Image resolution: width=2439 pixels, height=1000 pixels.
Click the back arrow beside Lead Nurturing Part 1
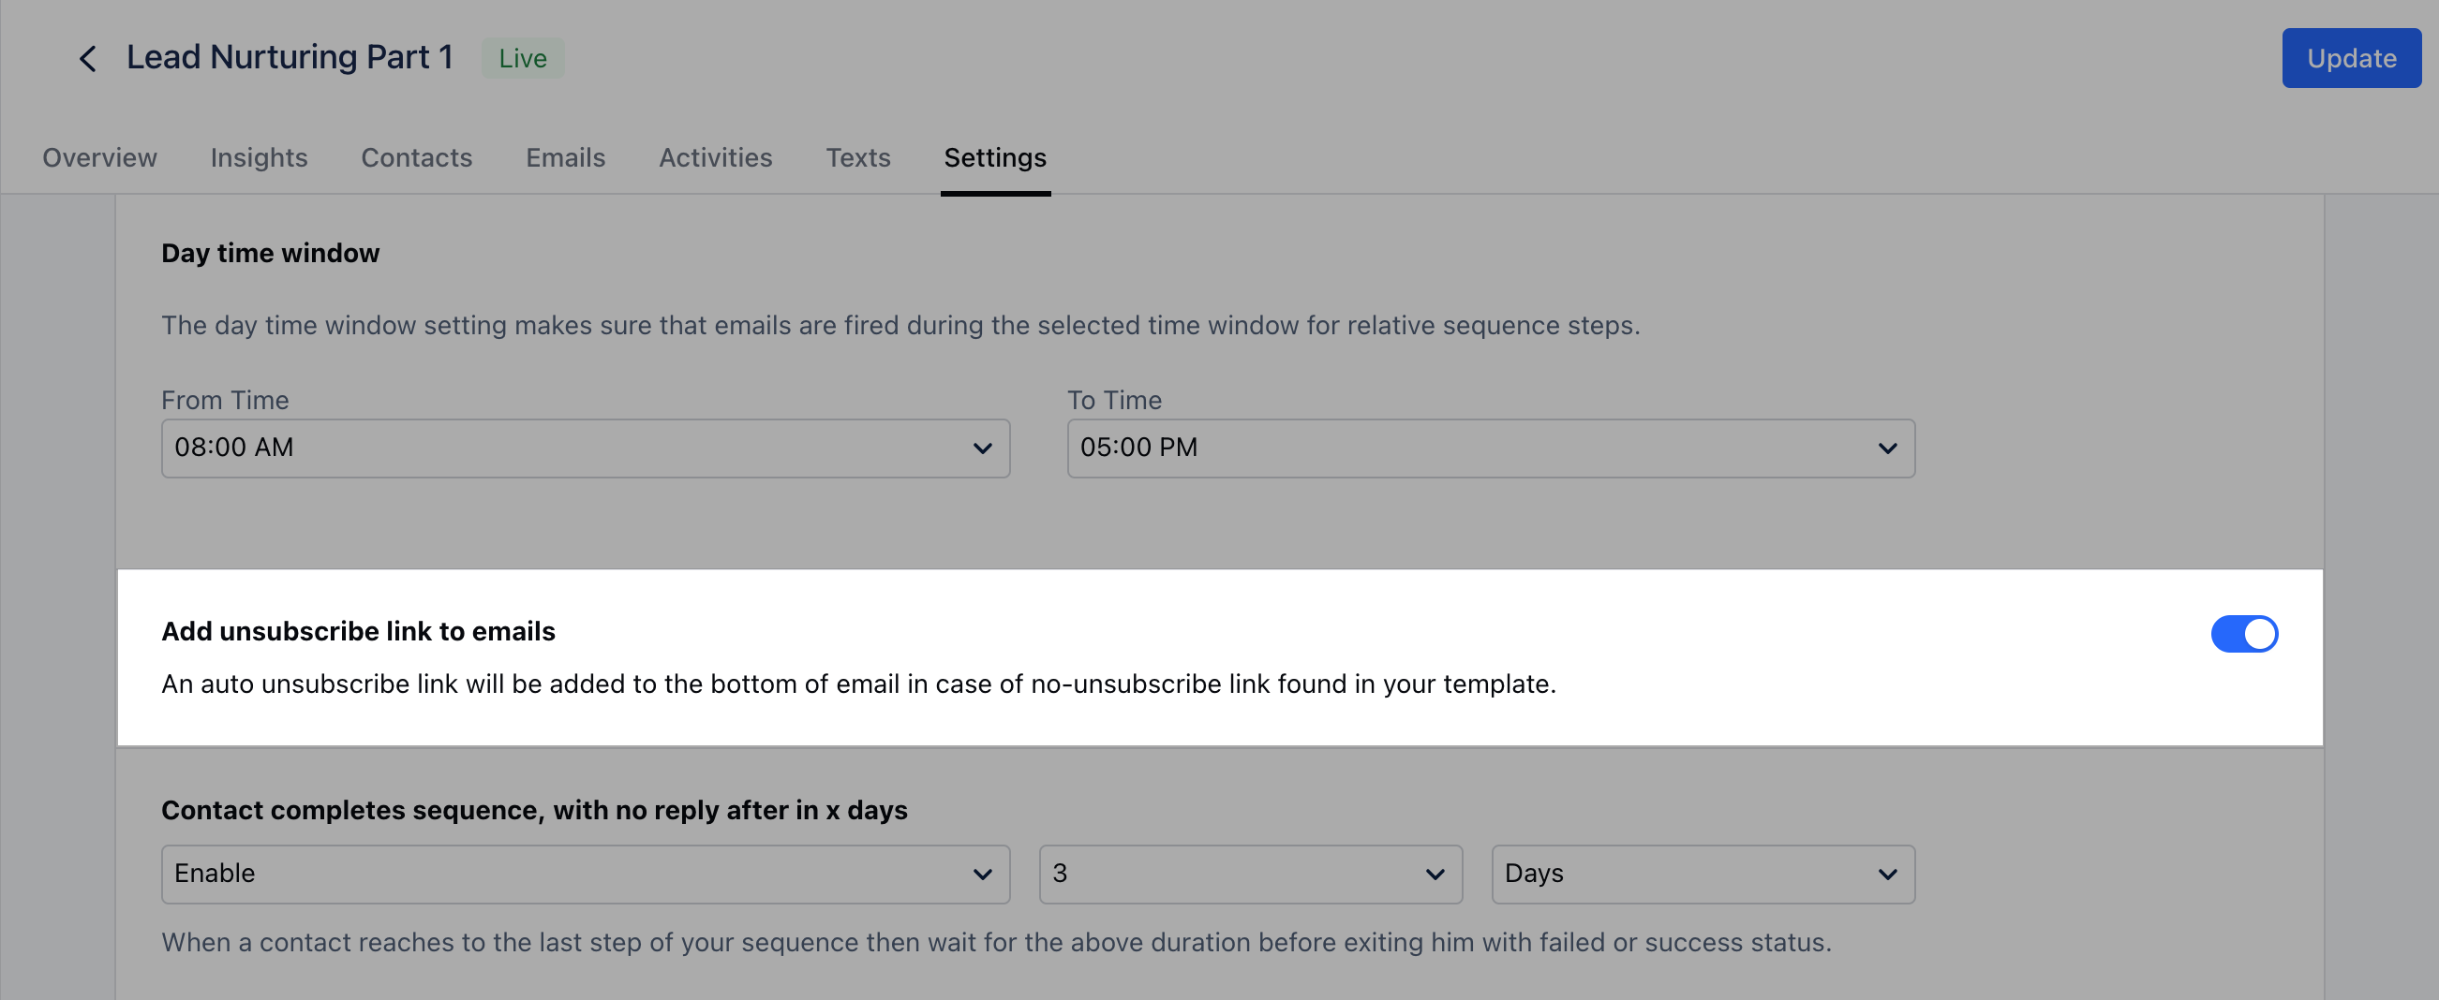point(87,59)
